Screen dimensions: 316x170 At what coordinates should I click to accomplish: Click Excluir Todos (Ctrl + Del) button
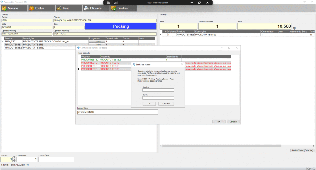[302, 150]
